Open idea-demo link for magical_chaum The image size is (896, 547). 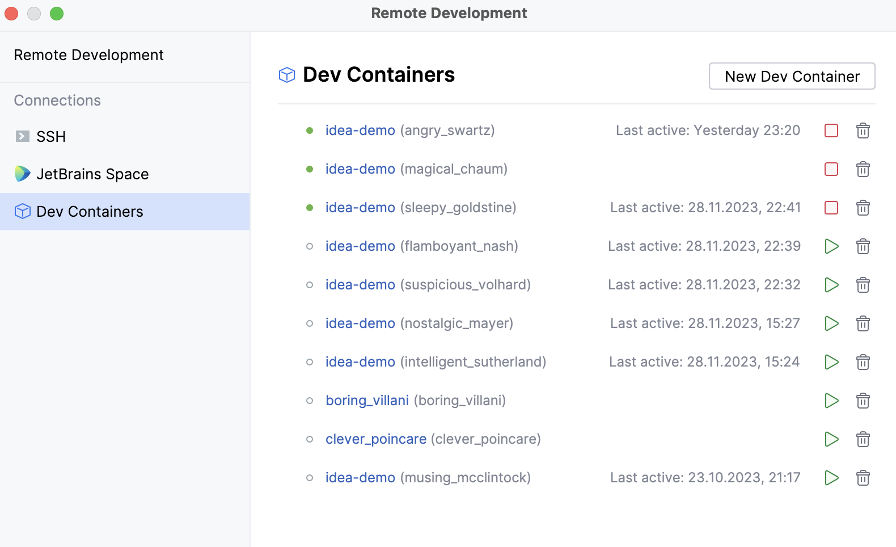tap(360, 169)
